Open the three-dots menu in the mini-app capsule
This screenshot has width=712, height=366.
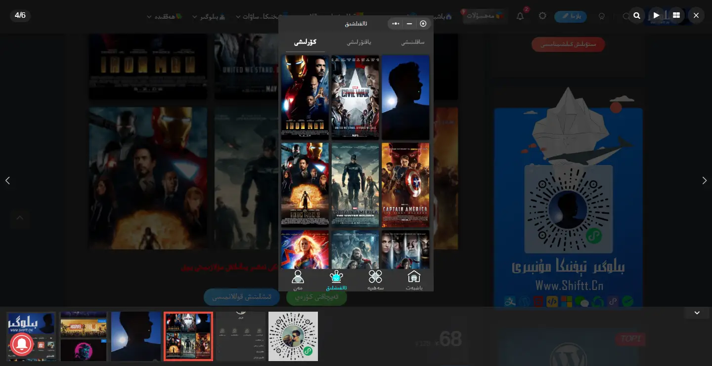(x=396, y=24)
